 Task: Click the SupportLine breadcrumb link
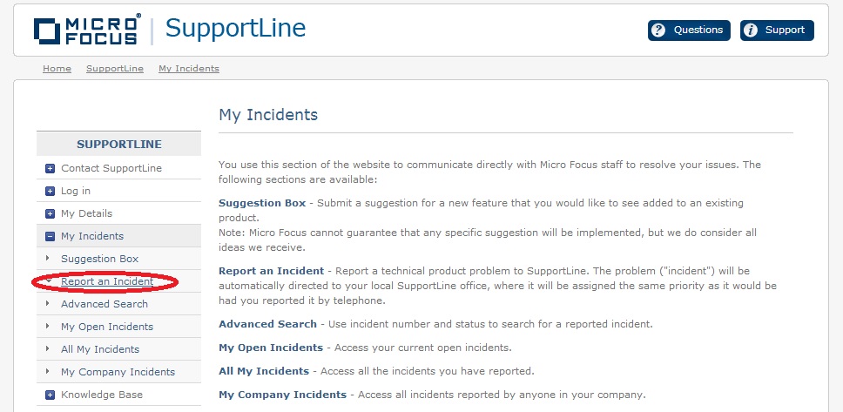114,69
